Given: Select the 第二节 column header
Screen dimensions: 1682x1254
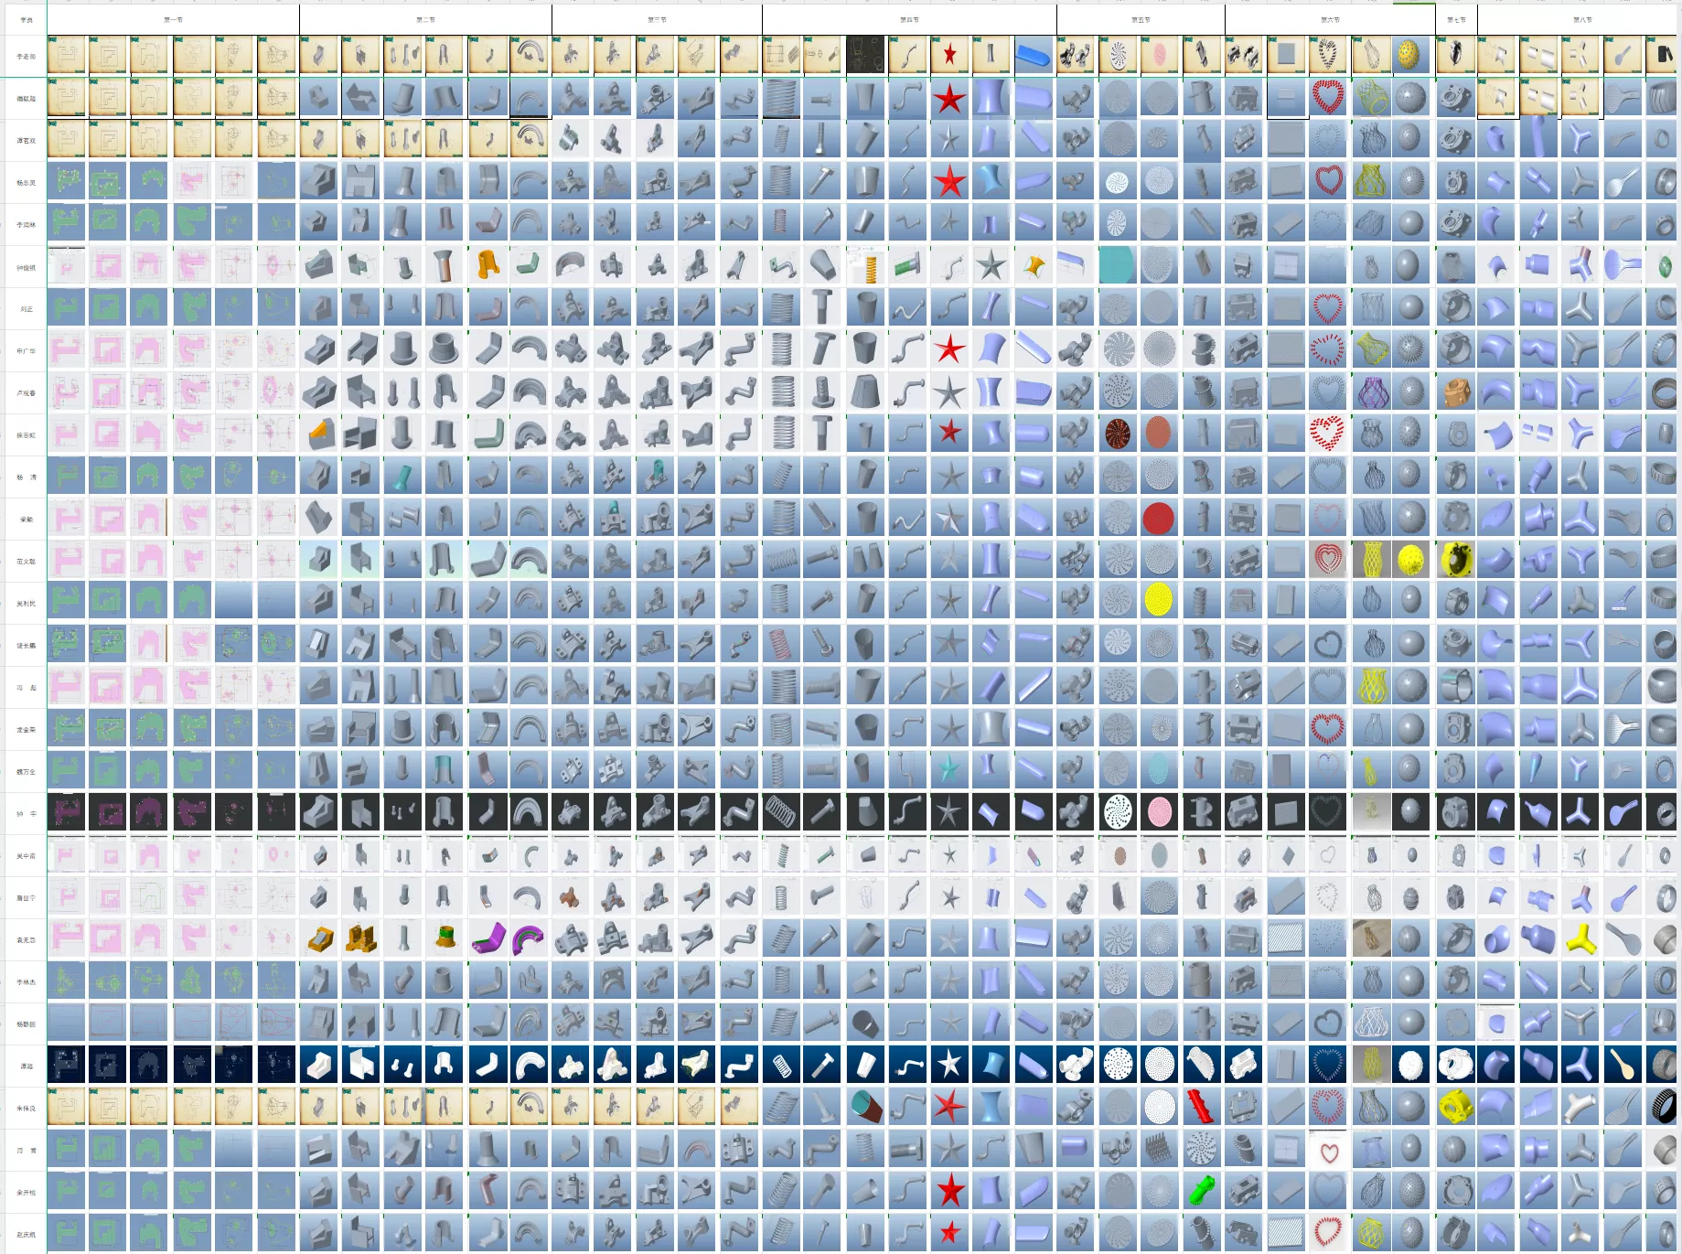Looking at the screenshot, I should [425, 19].
